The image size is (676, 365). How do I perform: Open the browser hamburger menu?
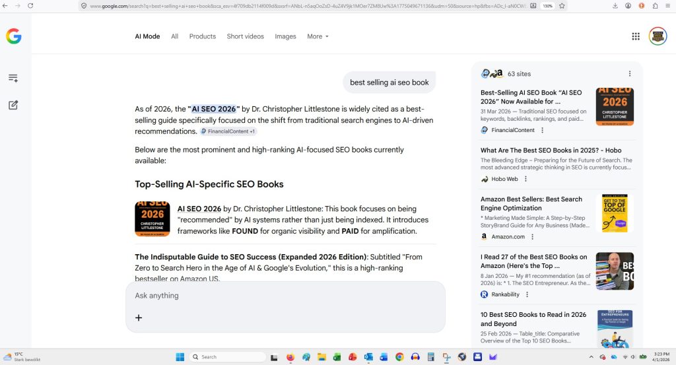click(x=668, y=5)
